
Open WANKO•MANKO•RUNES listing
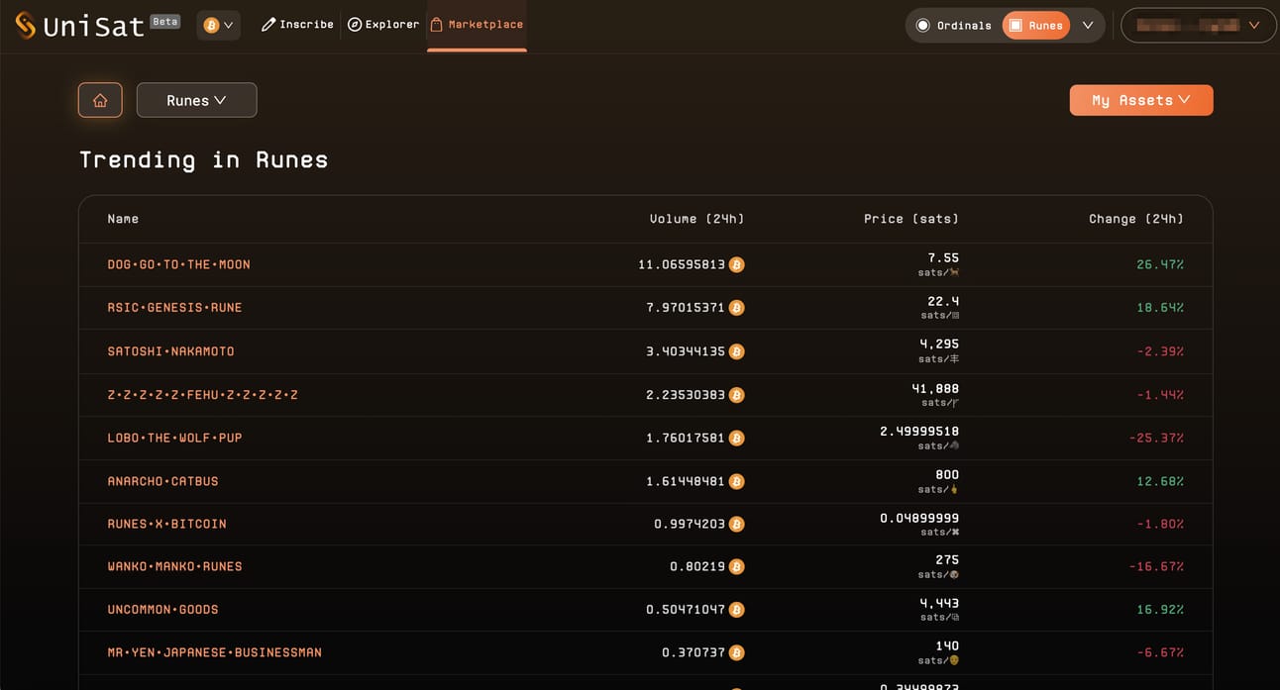click(x=174, y=566)
